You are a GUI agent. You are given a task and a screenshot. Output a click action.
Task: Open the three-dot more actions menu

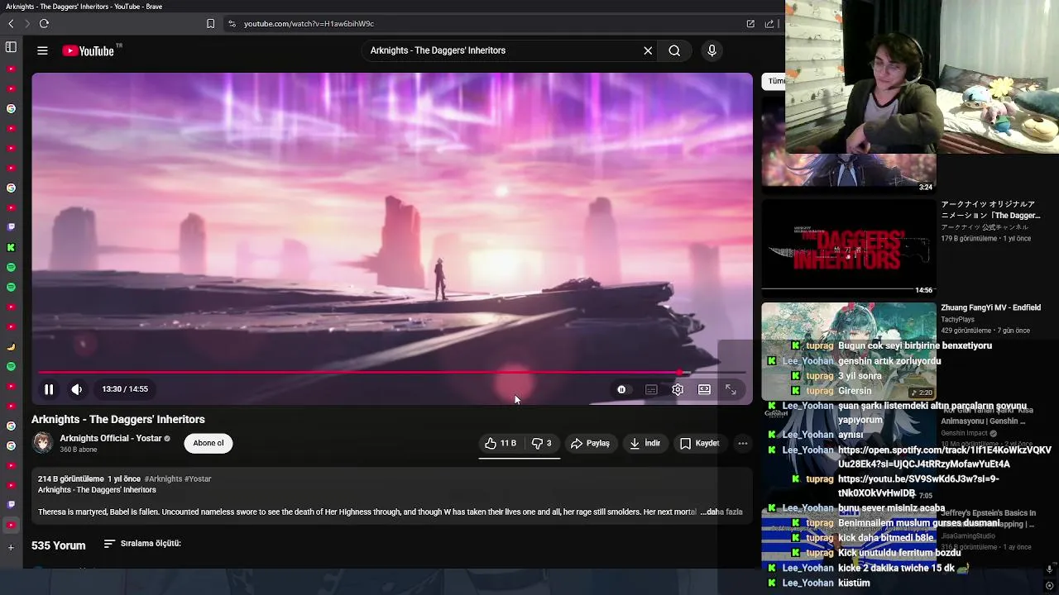click(x=742, y=443)
